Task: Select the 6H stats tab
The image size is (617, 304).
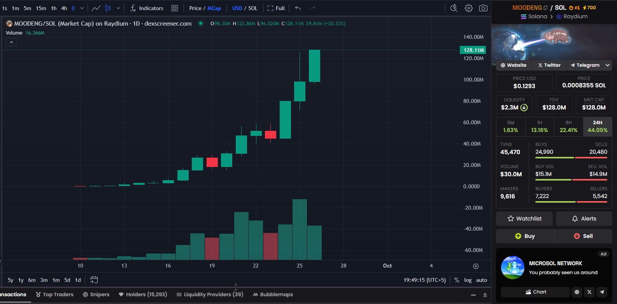Action: pyautogui.click(x=569, y=127)
